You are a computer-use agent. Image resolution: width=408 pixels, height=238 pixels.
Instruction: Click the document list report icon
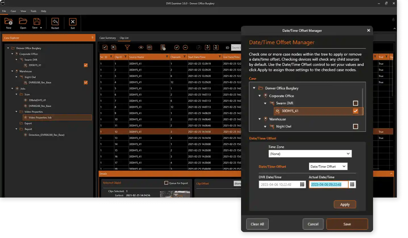tap(163, 47)
